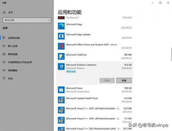Click the 默认应用 icon in sidebar
This screenshot has width=172, height=131.
pos(4,46)
